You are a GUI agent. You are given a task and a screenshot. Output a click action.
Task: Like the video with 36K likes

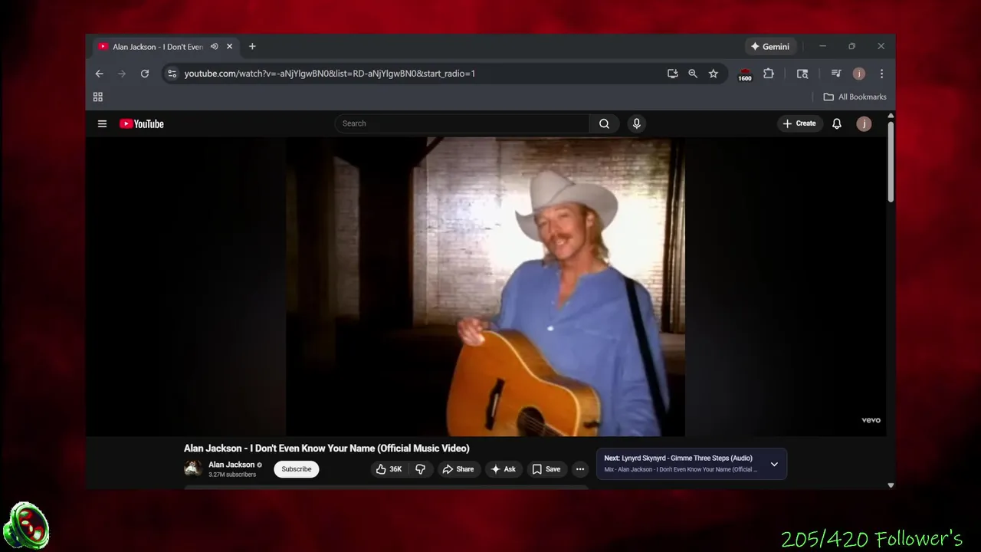tap(389, 469)
